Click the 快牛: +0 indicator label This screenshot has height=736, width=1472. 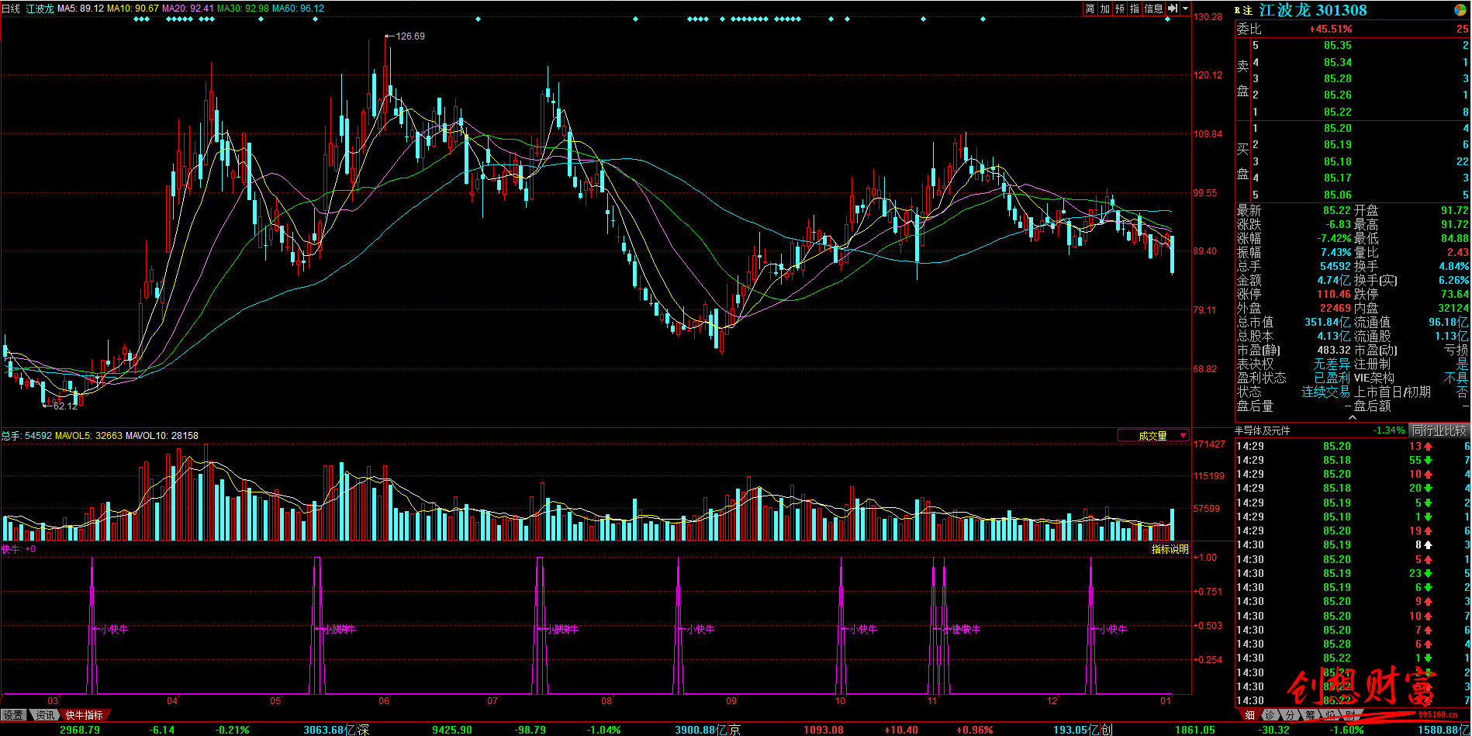[19, 549]
